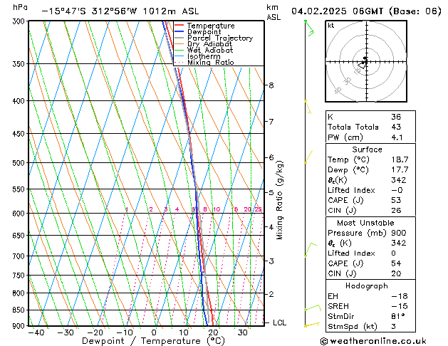Click the 'Surface' section heading
This screenshot has height=346, width=448.
point(367,150)
